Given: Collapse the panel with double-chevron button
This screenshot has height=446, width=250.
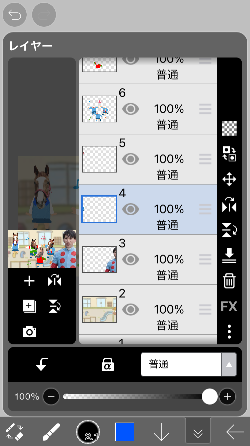Looking at the screenshot, I should (198, 433).
